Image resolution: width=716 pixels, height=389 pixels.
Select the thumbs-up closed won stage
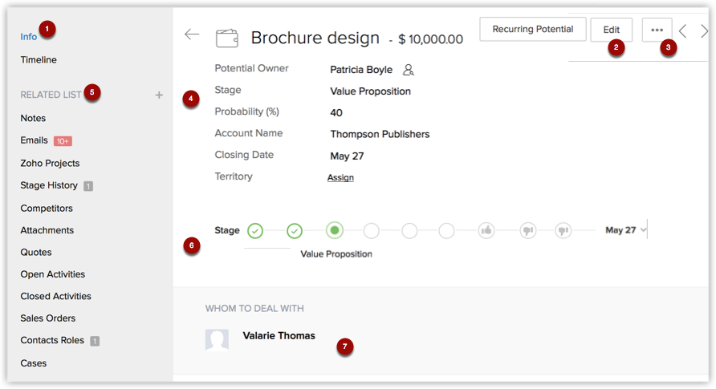click(x=486, y=231)
